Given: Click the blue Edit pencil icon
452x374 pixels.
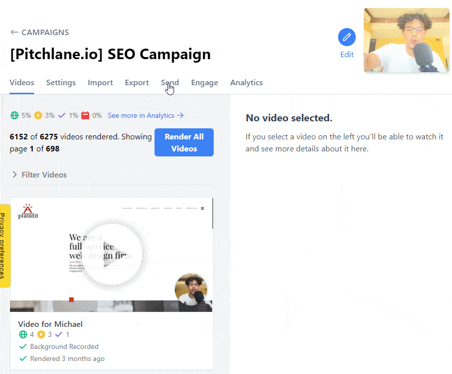Looking at the screenshot, I should 347,37.
